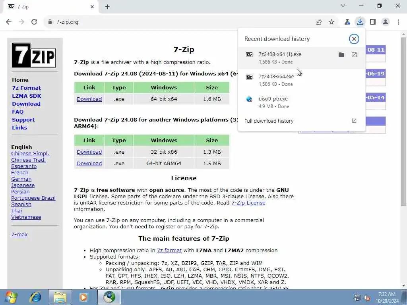Open the Support sidebar link
This screenshot has width=407, height=305.
pos(23,120)
